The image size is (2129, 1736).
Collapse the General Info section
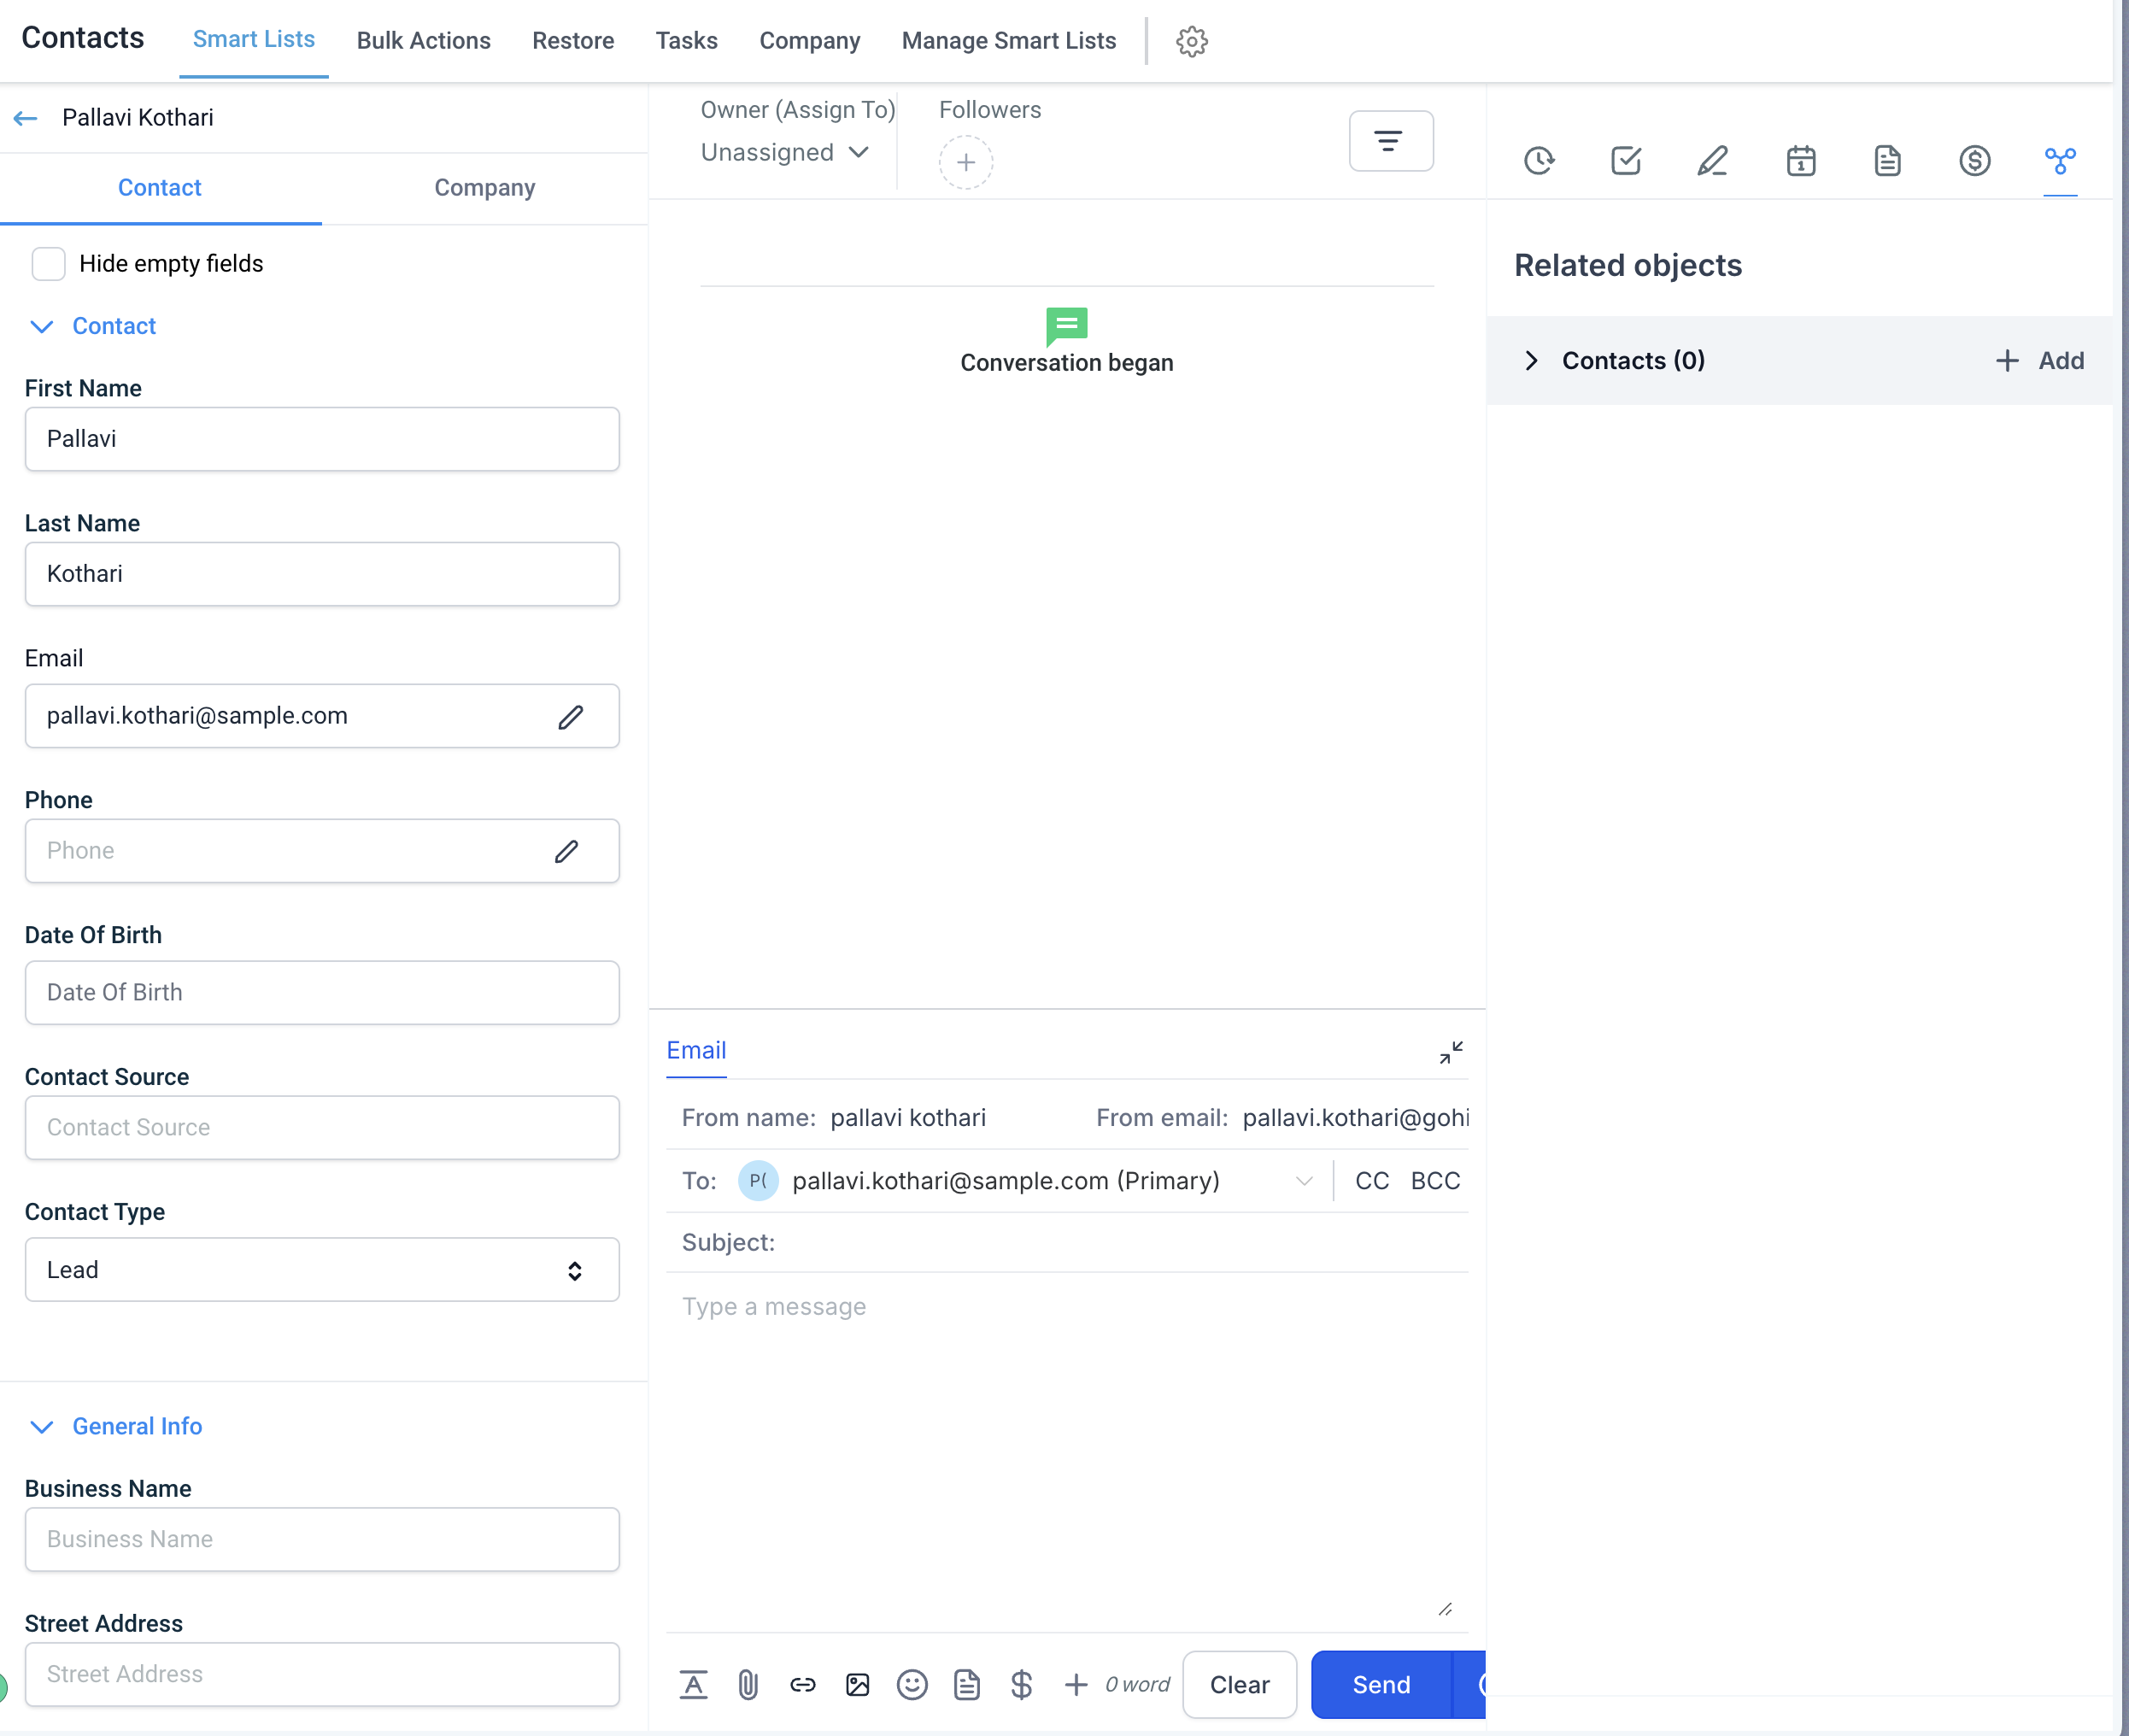click(x=42, y=1427)
